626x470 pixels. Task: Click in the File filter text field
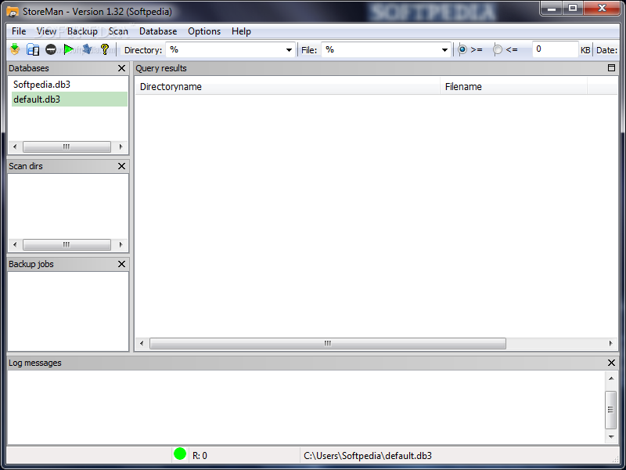point(380,50)
